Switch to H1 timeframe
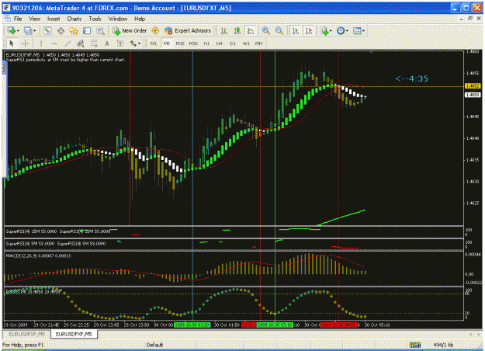The image size is (485, 351). click(206, 43)
